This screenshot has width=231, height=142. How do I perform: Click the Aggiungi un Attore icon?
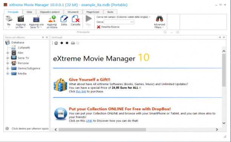coord(52,19)
